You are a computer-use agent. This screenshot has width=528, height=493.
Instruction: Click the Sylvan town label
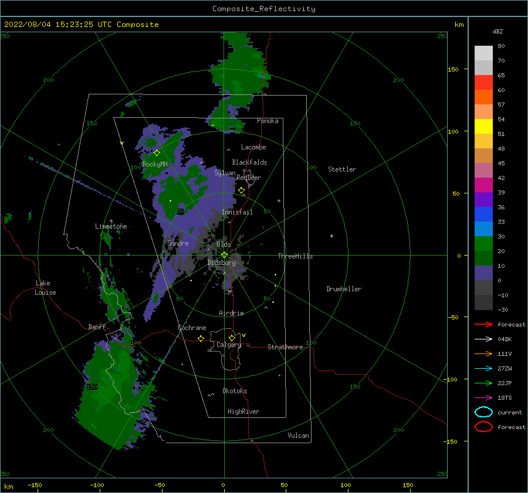coord(225,173)
